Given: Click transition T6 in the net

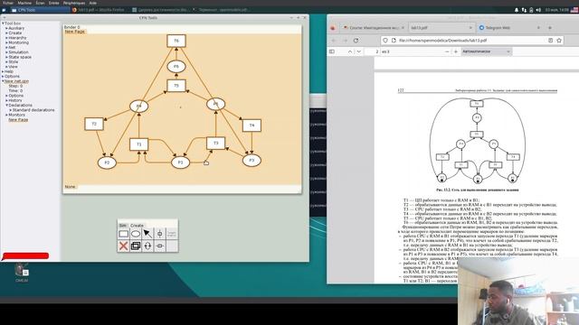Looking at the screenshot, I should (x=176, y=41).
